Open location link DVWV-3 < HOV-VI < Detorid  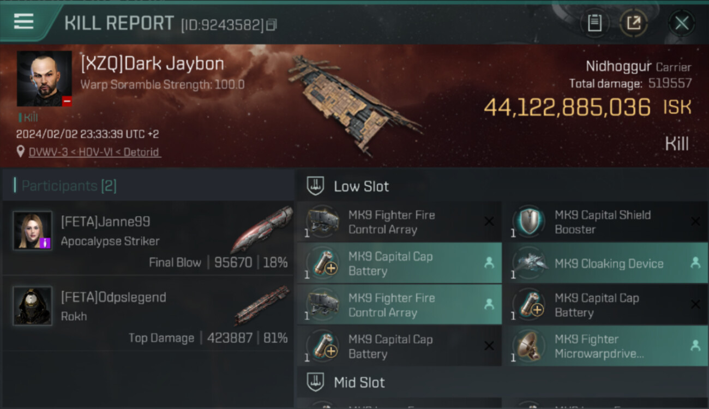pos(94,152)
